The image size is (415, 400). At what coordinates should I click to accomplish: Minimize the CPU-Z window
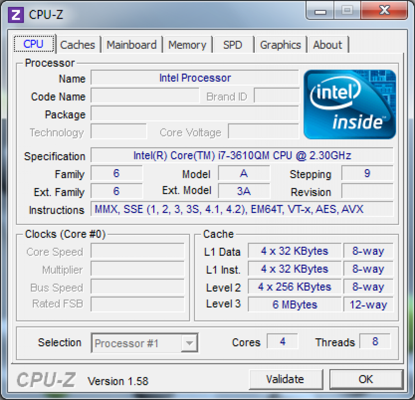[x=320, y=11]
